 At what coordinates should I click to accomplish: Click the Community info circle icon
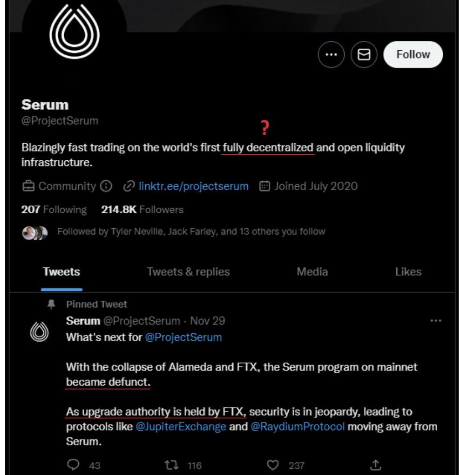(106, 186)
